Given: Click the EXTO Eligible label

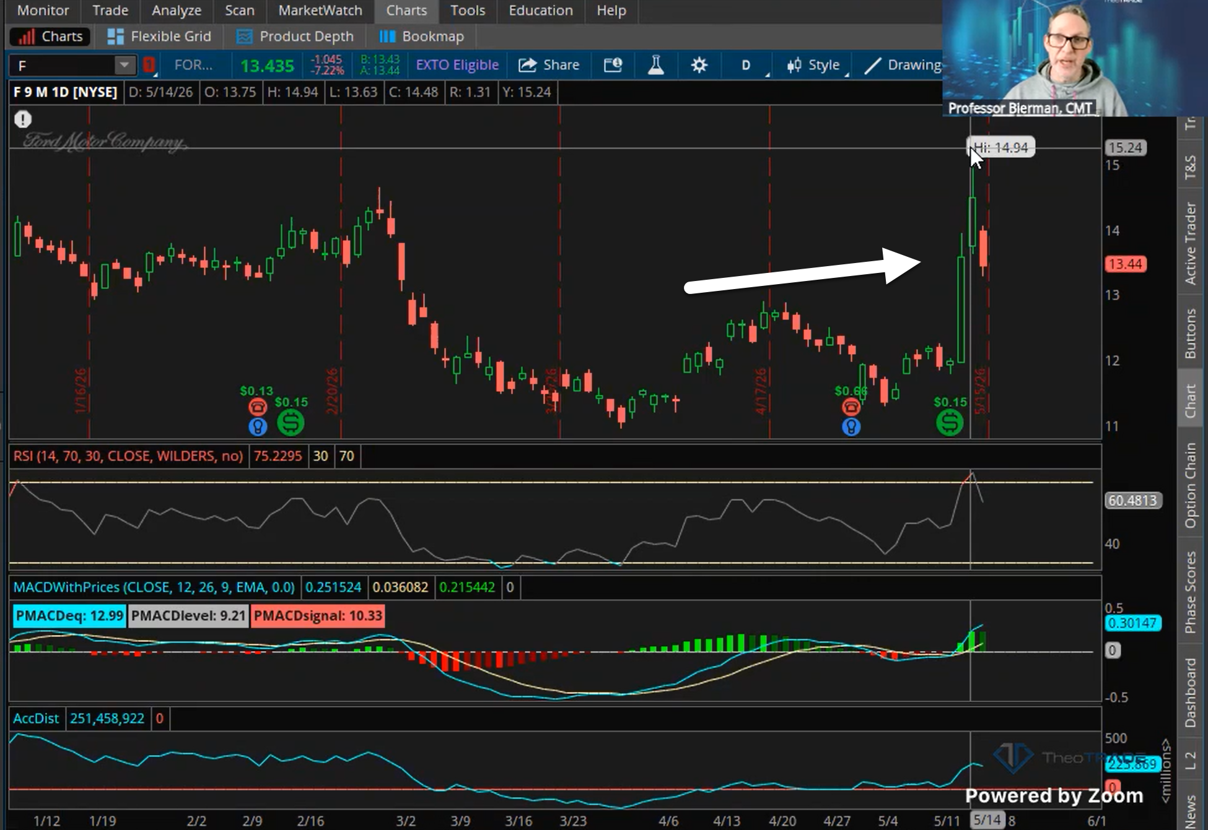Looking at the screenshot, I should (457, 65).
